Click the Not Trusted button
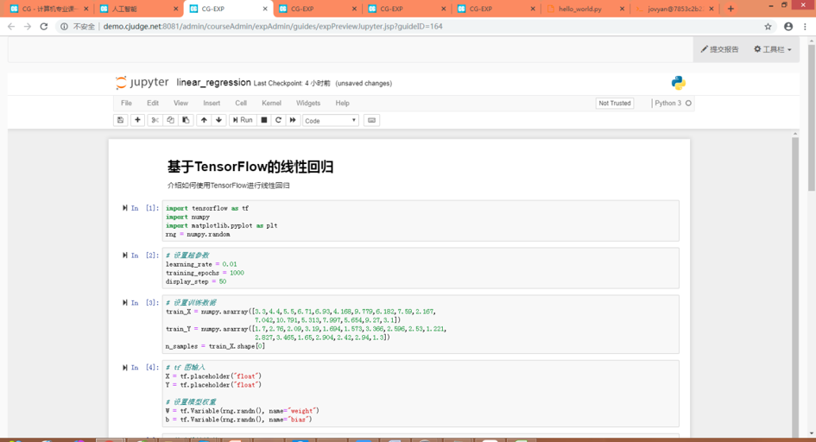Image resolution: width=816 pixels, height=442 pixels. pyautogui.click(x=615, y=103)
